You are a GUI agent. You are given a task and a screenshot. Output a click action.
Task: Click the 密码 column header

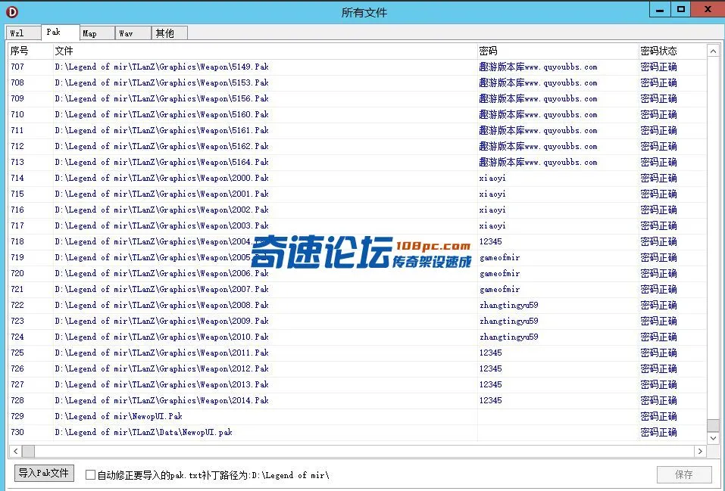[x=558, y=51]
